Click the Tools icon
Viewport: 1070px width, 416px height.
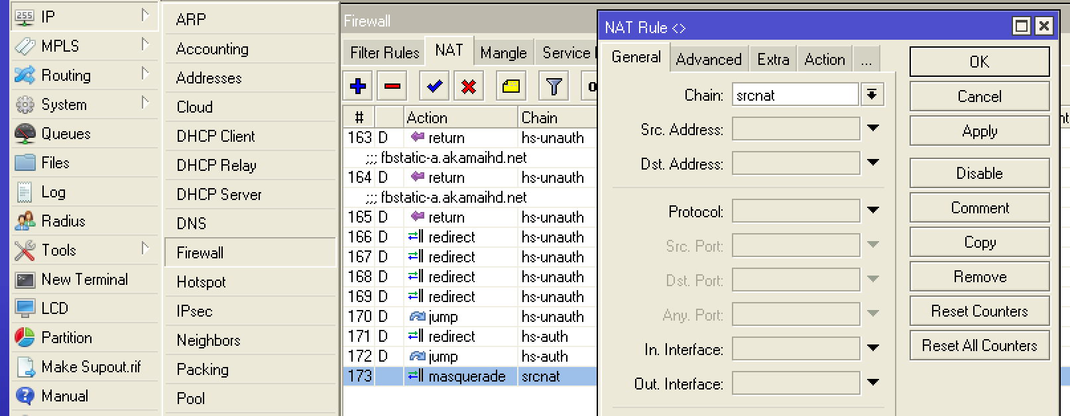point(25,250)
